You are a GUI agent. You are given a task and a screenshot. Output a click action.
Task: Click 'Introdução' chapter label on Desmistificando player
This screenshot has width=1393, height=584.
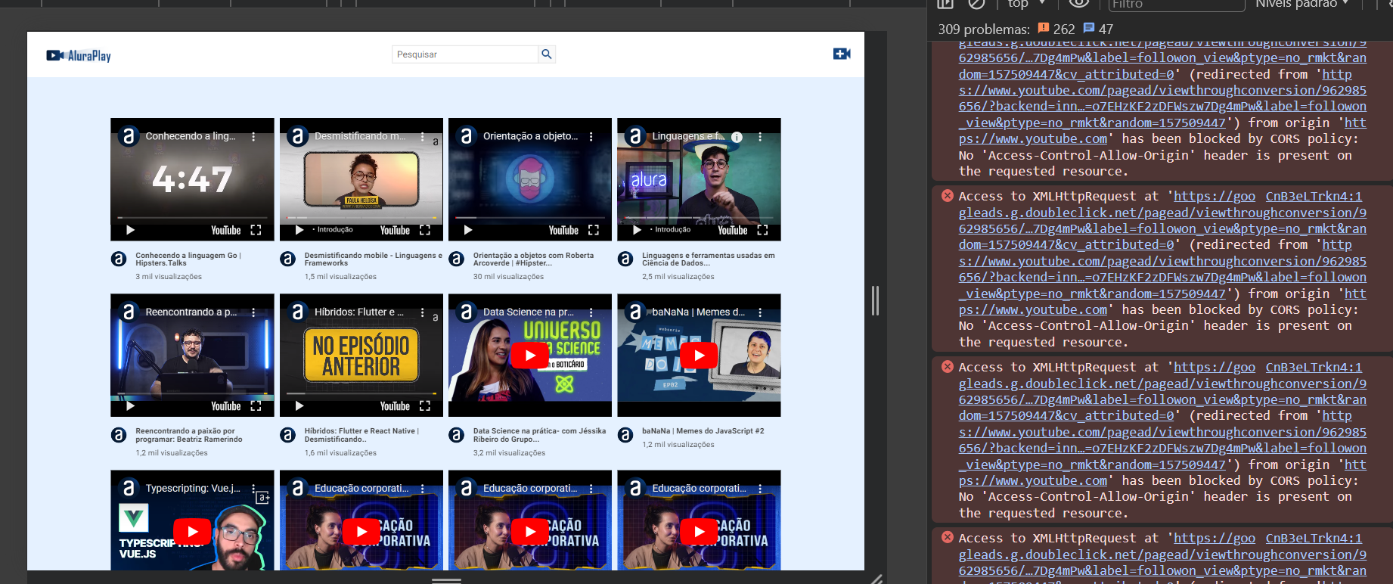tap(335, 230)
